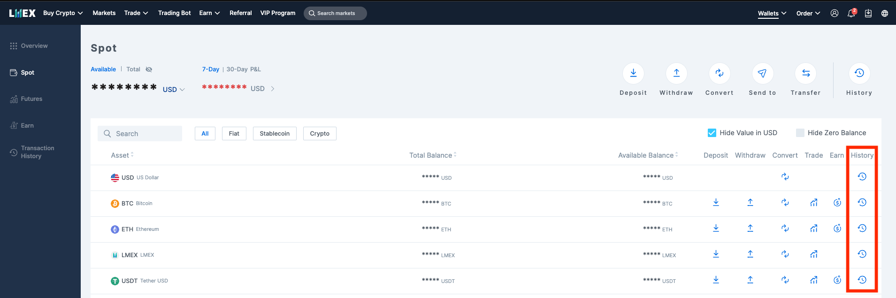Filter assets by All
The width and height of the screenshot is (896, 298).
(205, 133)
